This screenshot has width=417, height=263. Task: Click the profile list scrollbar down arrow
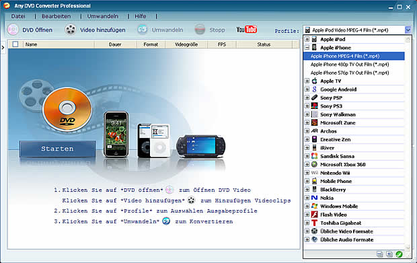pos(408,247)
